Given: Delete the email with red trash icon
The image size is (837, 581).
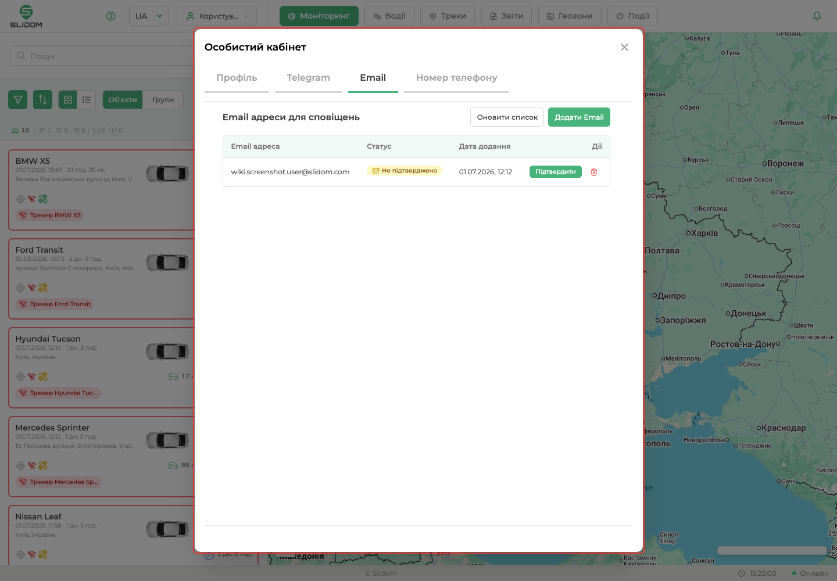Looking at the screenshot, I should pyautogui.click(x=594, y=172).
